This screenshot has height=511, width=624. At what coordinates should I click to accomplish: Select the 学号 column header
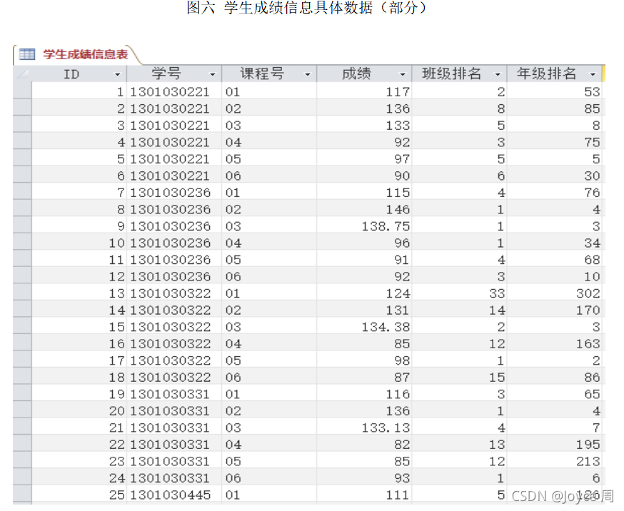(x=174, y=74)
